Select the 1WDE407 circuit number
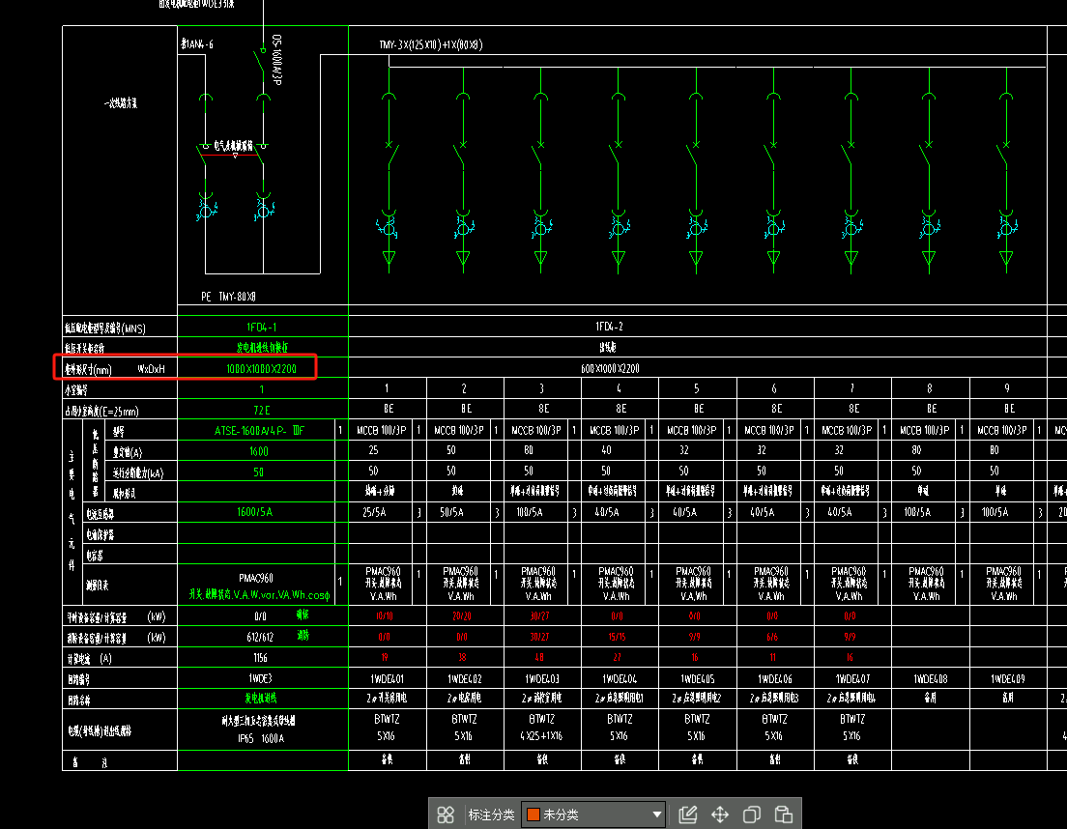Screen dimensions: 1067x829 click(852, 678)
